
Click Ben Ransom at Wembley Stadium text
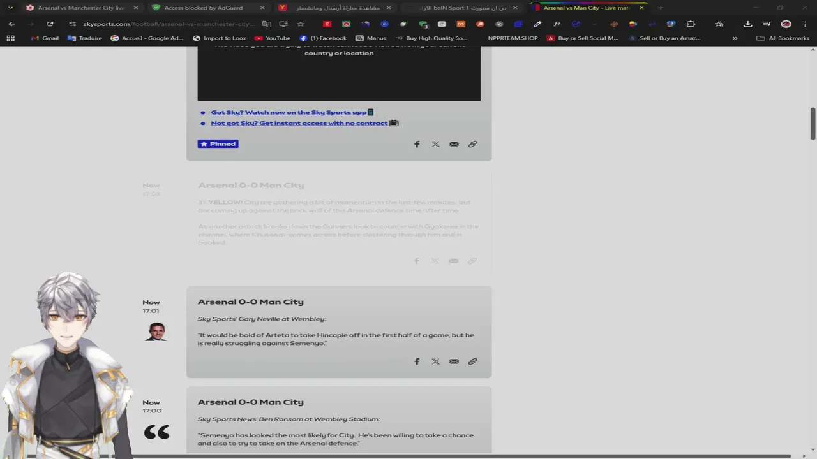[x=289, y=419]
